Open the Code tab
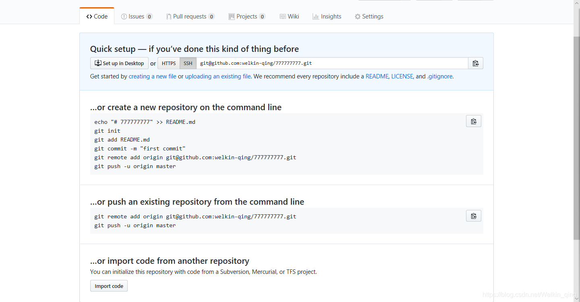The height and width of the screenshot is (302, 580). click(x=97, y=16)
